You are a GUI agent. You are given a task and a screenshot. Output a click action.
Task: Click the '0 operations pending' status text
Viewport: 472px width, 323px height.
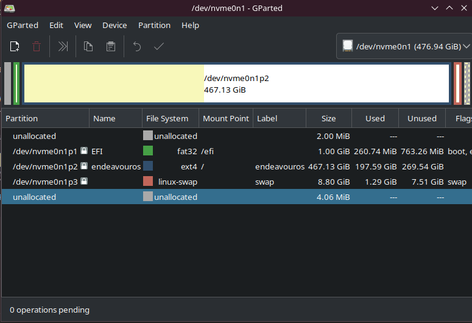(x=50, y=310)
